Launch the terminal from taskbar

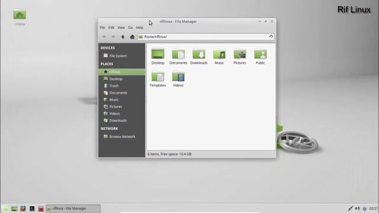point(32,208)
